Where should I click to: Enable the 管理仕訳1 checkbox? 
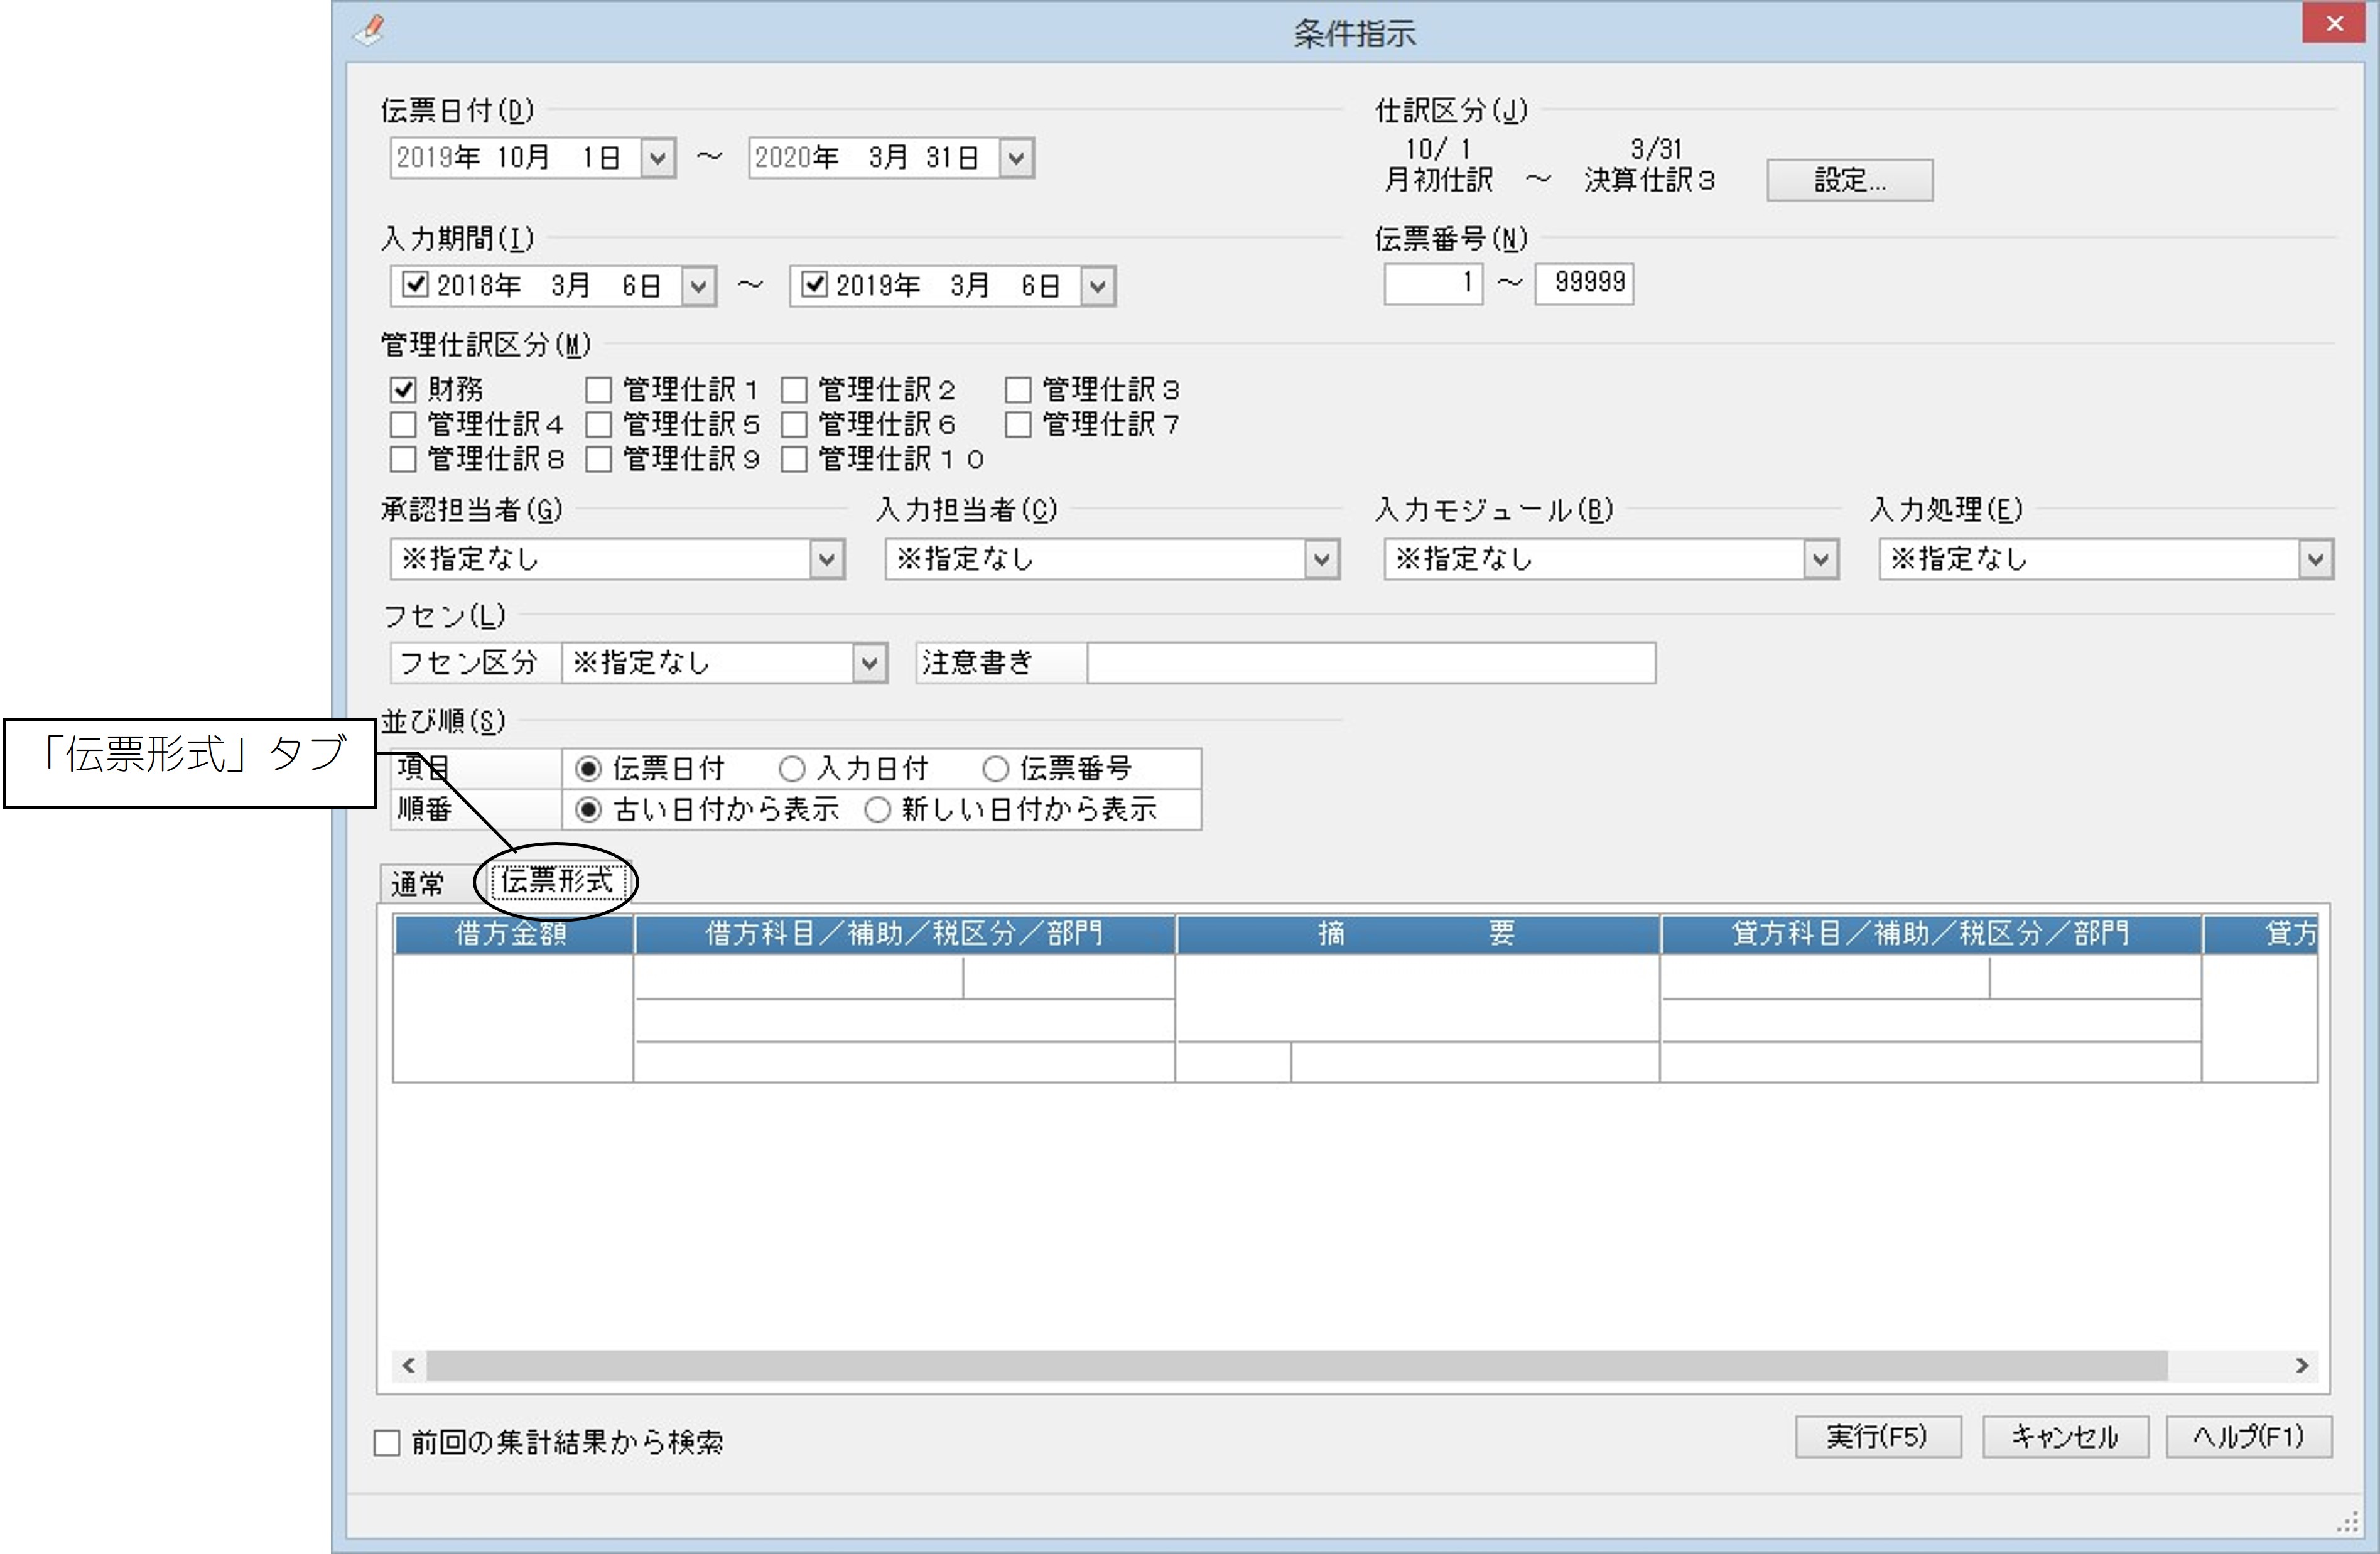pos(598,390)
